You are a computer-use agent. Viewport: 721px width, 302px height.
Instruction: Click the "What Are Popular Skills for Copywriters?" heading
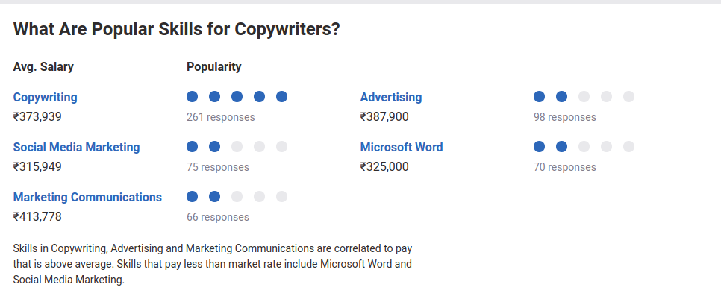[177, 29]
